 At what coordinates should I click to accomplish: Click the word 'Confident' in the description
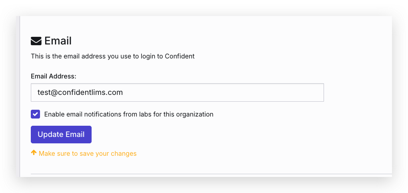click(x=180, y=56)
